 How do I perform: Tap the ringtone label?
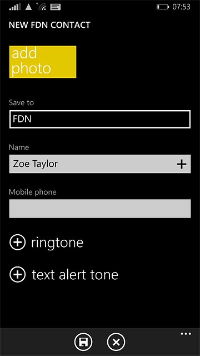pyautogui.click(x=57, y=243)
